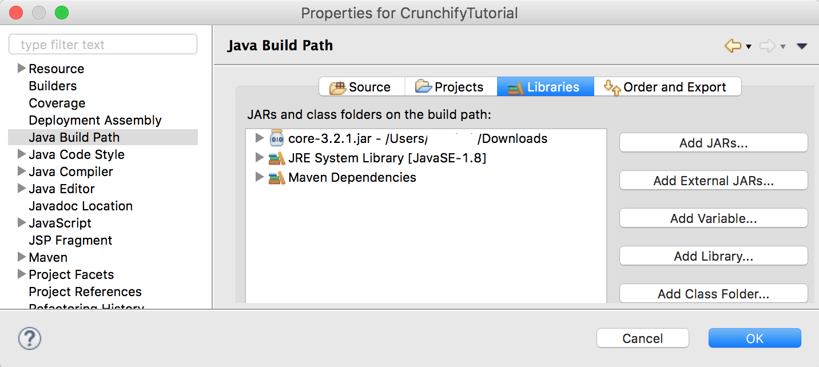Click the Add Library button
819x367 pixels.
pos(713,256)
